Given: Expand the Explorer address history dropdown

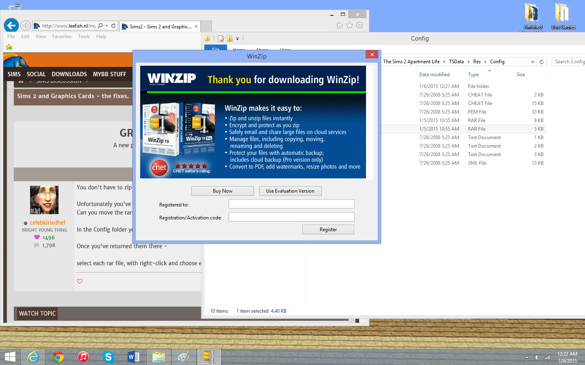Looking at the screenshot, I should pyautogui.click(x=533, y=62).
